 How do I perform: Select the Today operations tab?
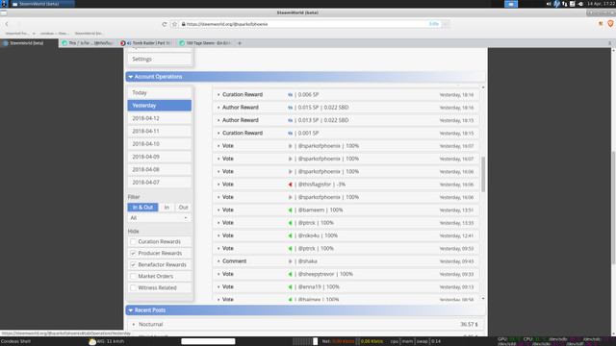coord(159,92)
